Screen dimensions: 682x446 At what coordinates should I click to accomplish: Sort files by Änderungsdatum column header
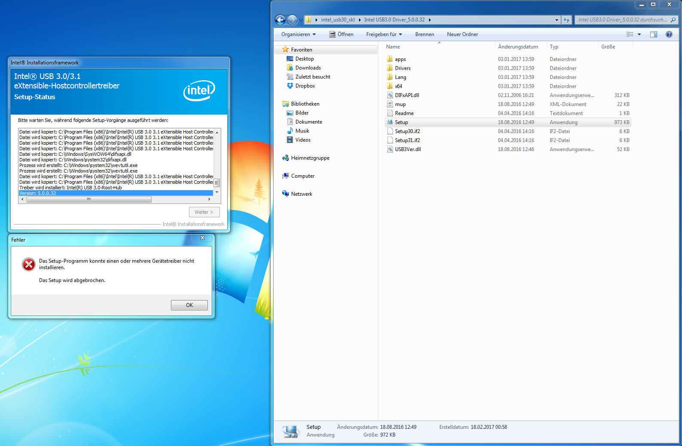coord(521,47)
